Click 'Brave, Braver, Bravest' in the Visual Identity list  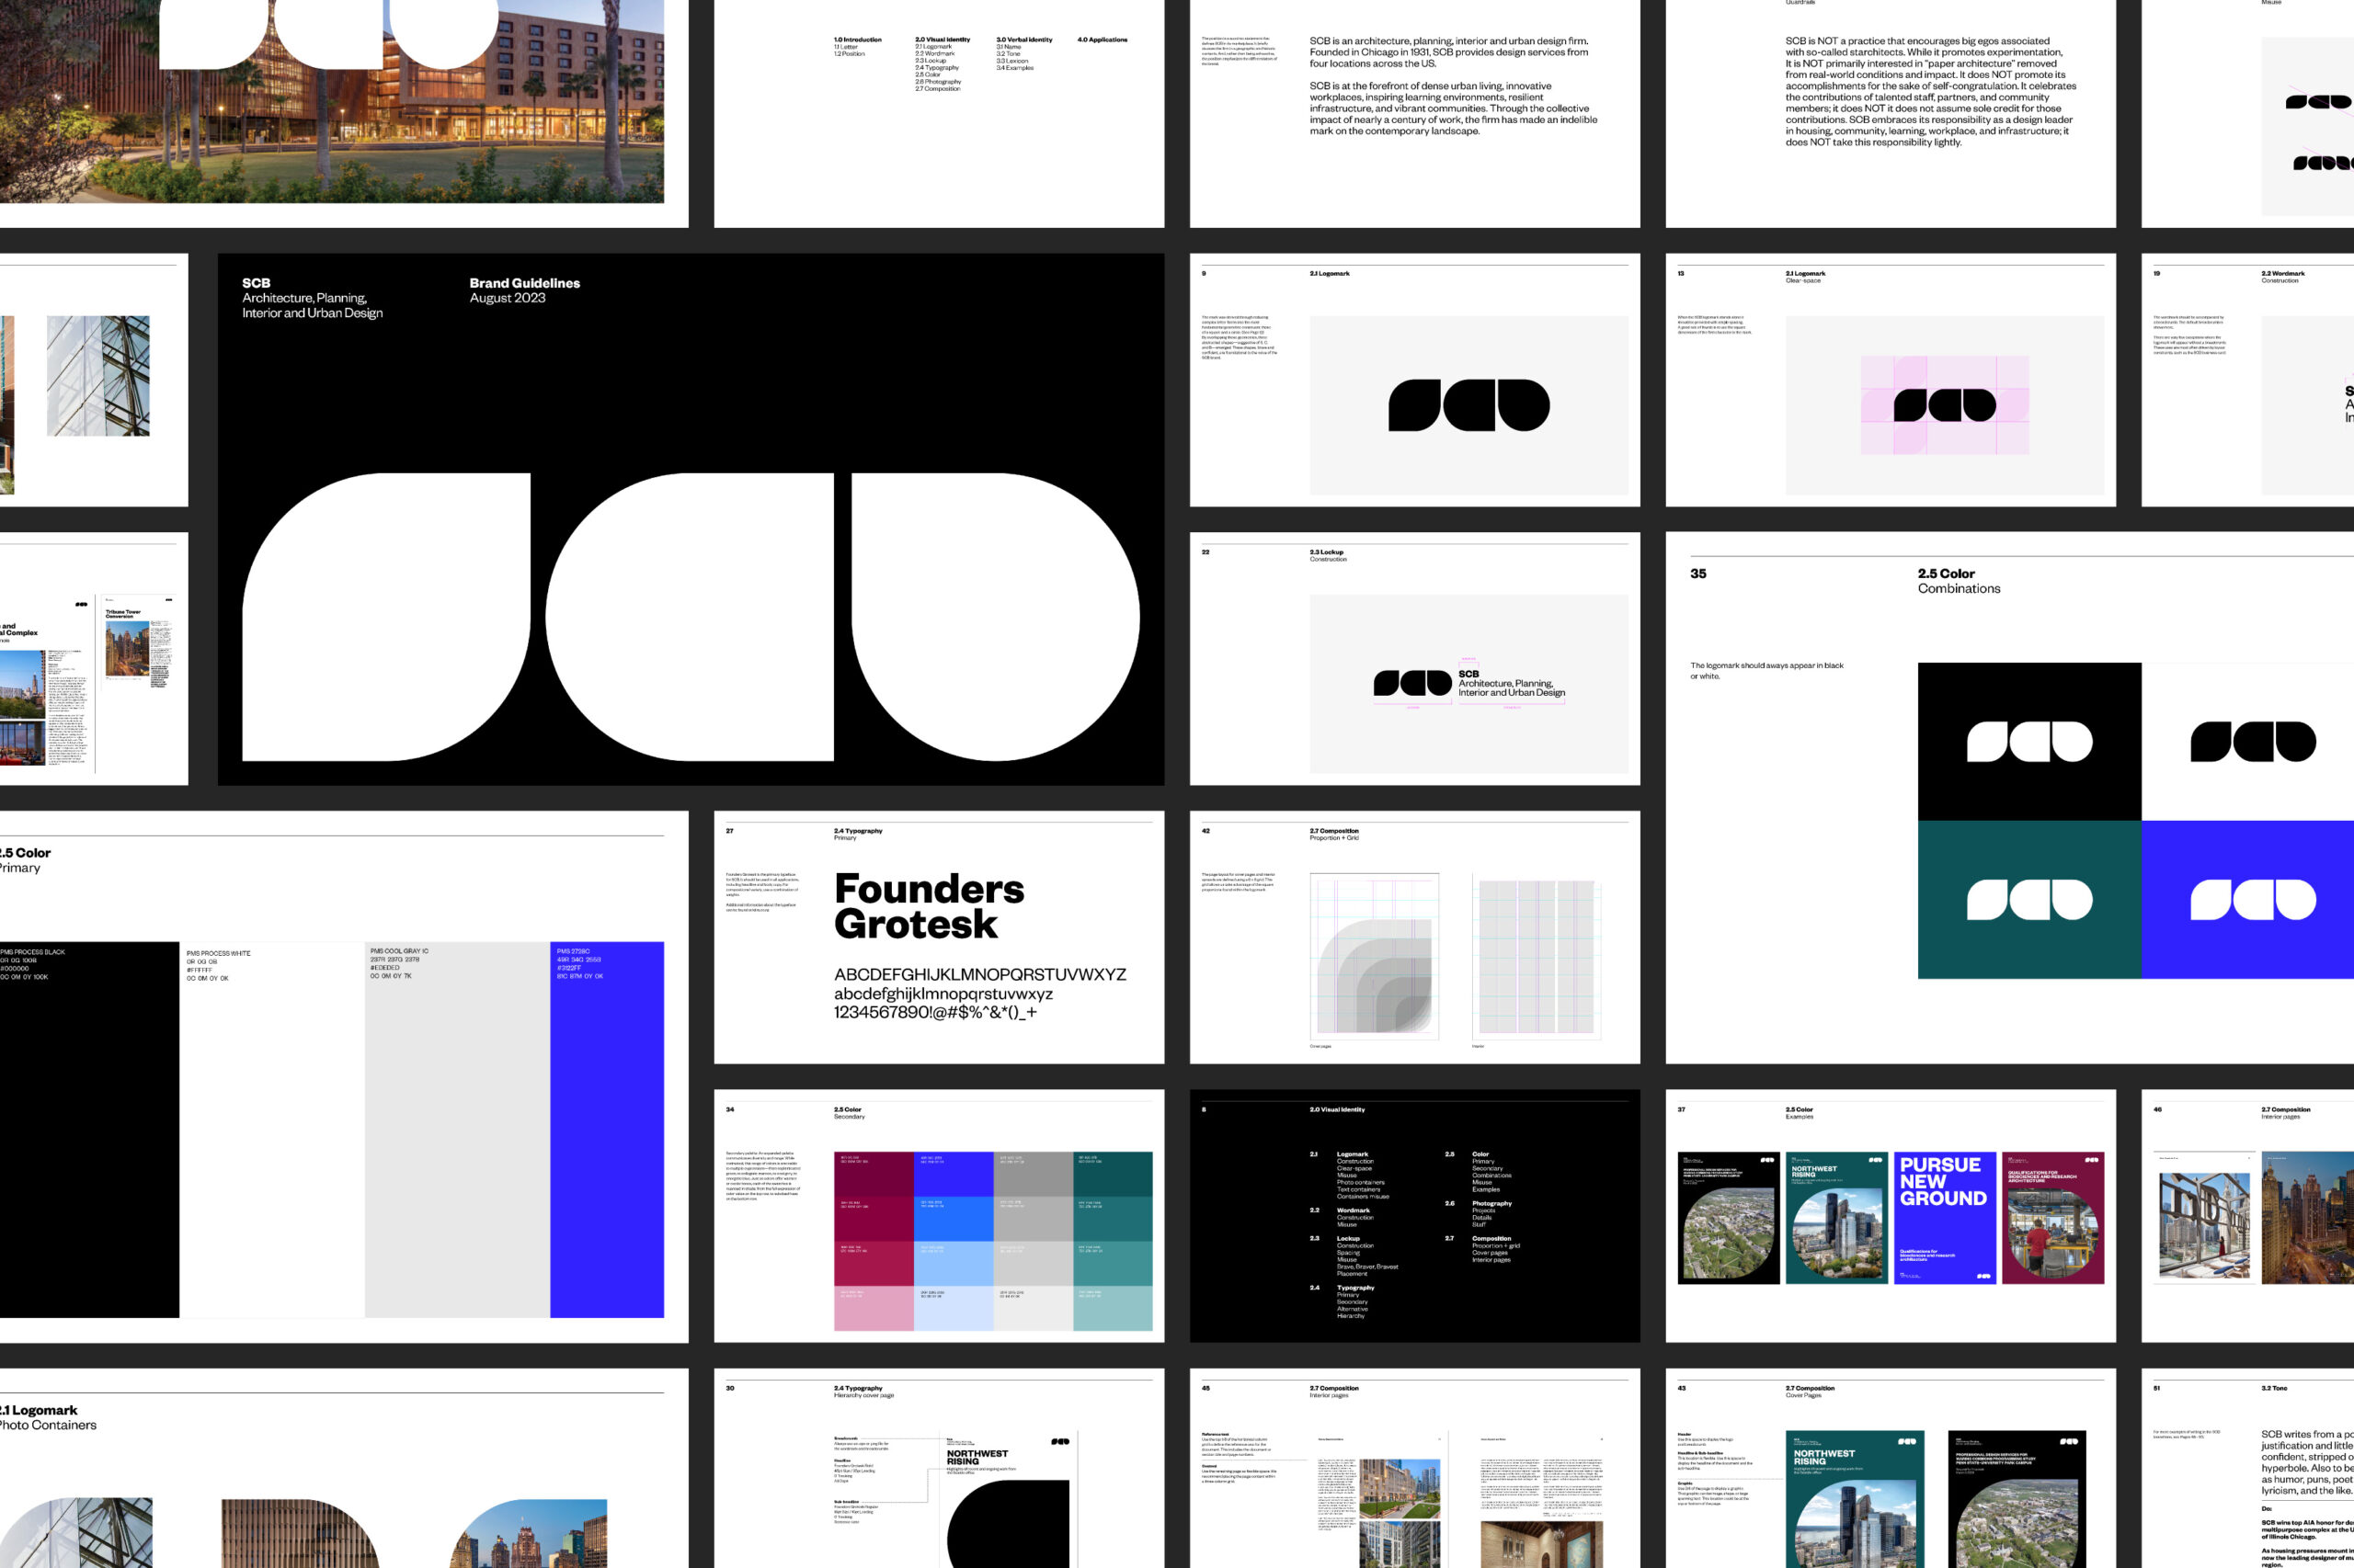1366,1266
